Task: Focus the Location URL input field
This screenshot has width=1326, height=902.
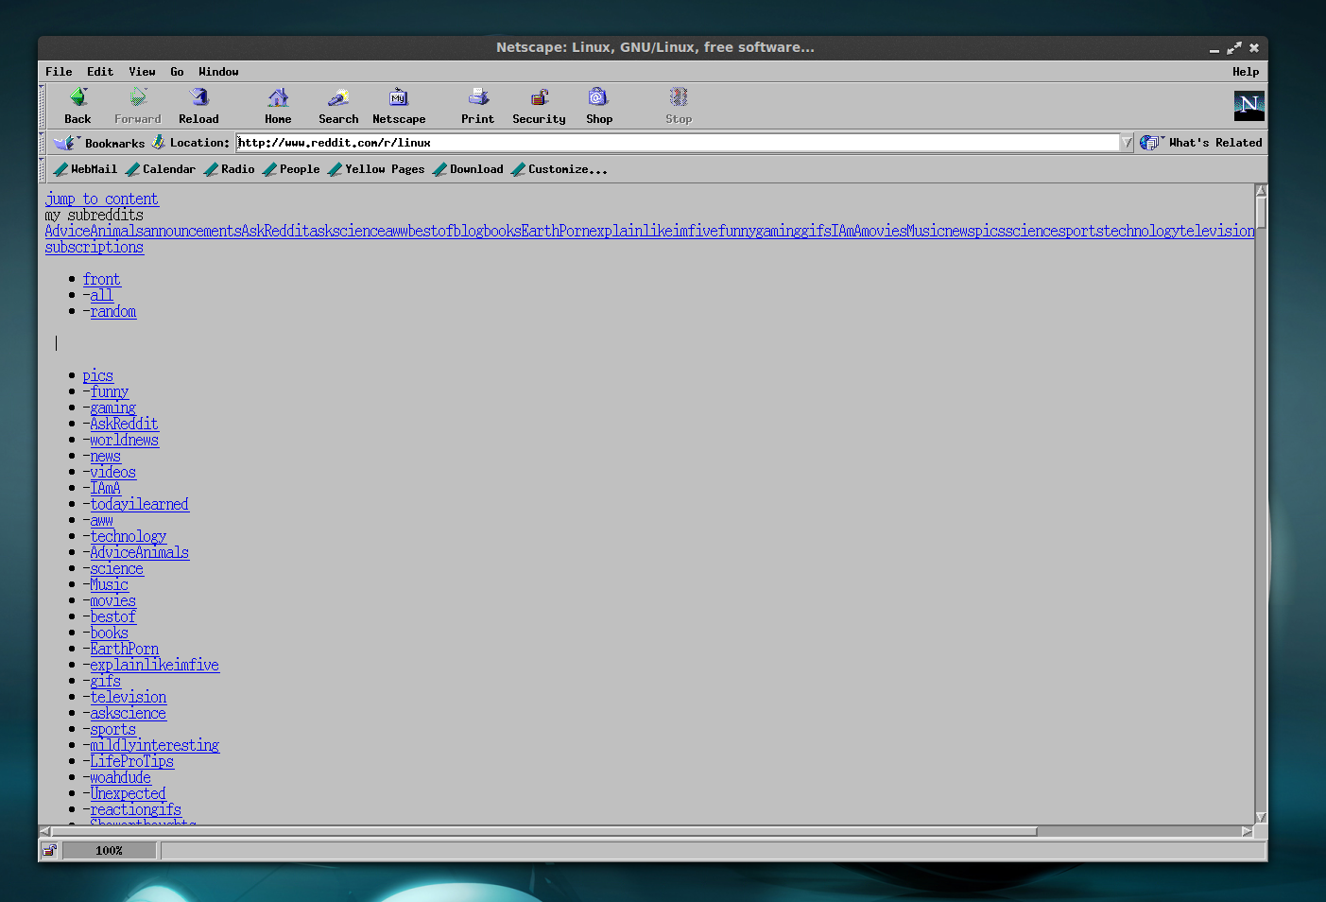Action: click(x=678, y=143)
